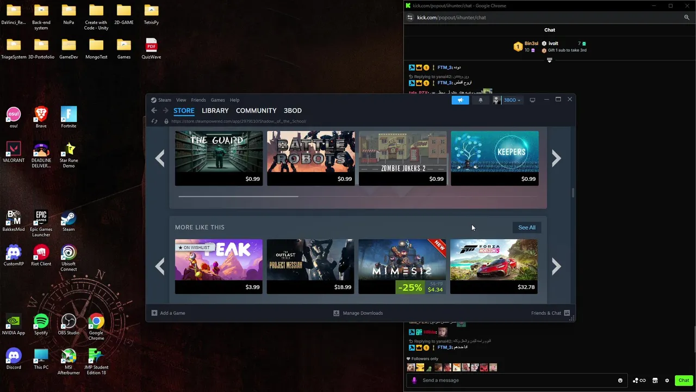Switch to the LIBRARY tab in Steam
The image size is (696, 392).
(x=215, y=111)
